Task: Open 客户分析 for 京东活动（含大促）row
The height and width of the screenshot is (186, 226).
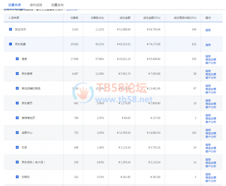Action: point(211,166)
